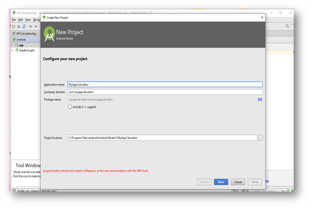Image resolution: width=311 pixels, height=209 pixels.
Task: Click the Company domain input field
Action: tap(165, 92)
